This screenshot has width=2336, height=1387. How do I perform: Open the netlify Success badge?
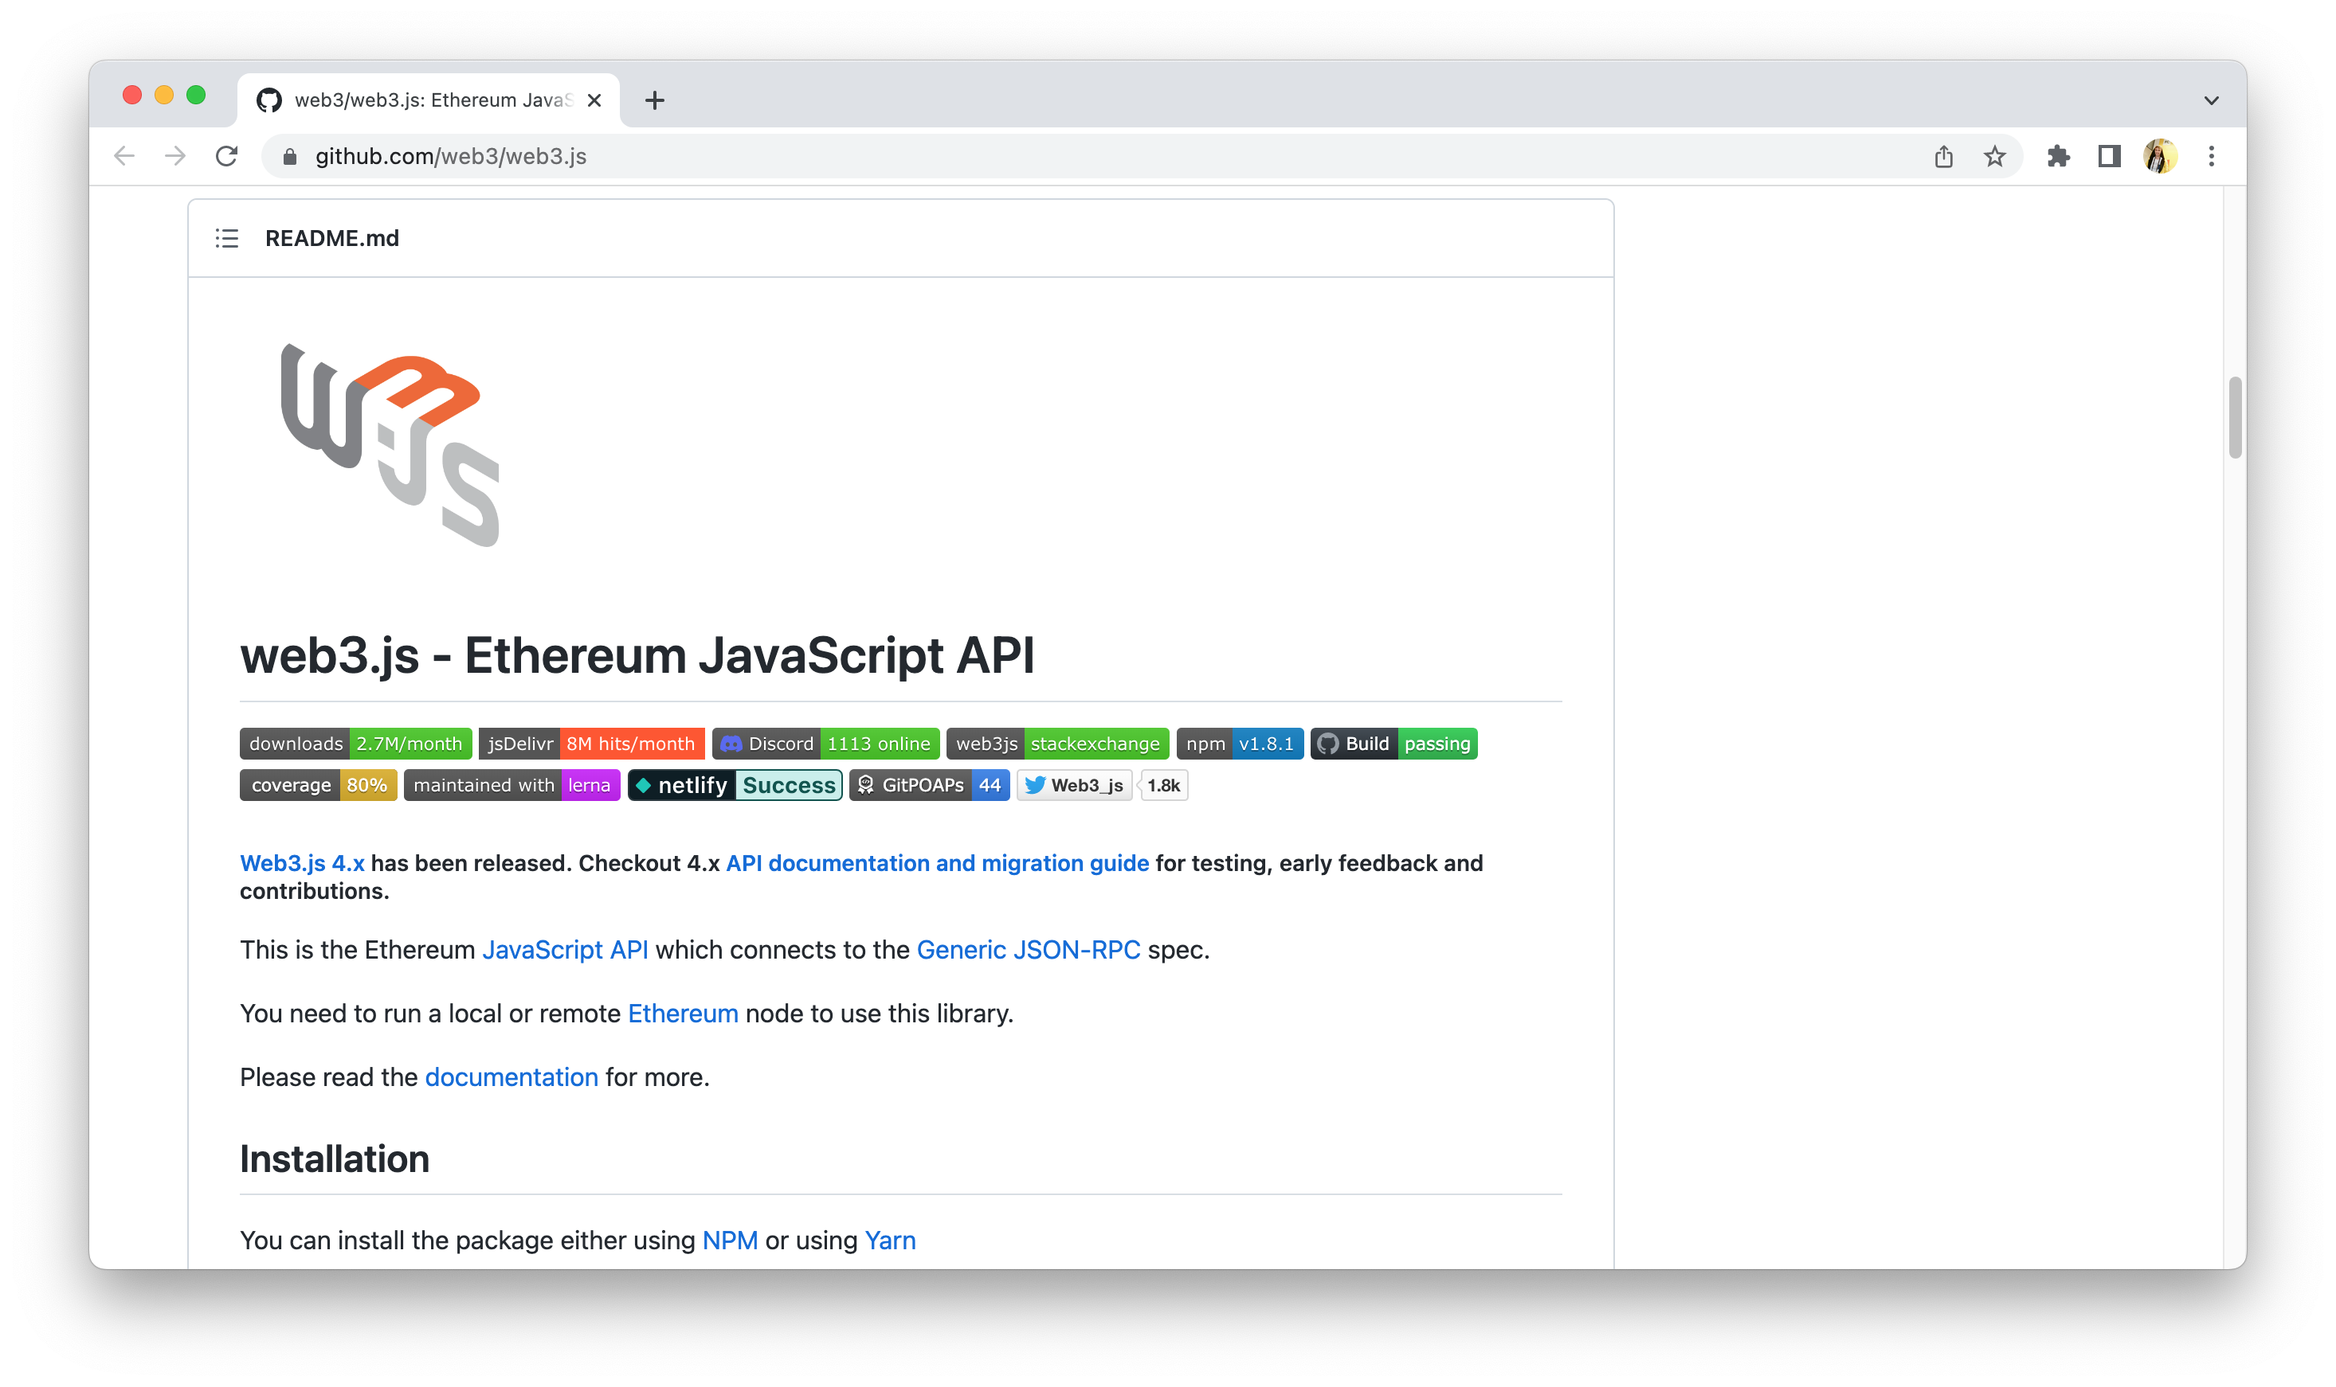(734, 785)
